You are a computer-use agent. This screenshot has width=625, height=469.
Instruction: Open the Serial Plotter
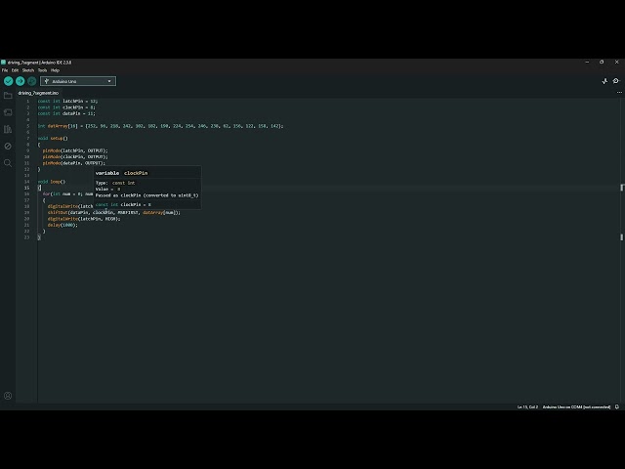(606, 81)
